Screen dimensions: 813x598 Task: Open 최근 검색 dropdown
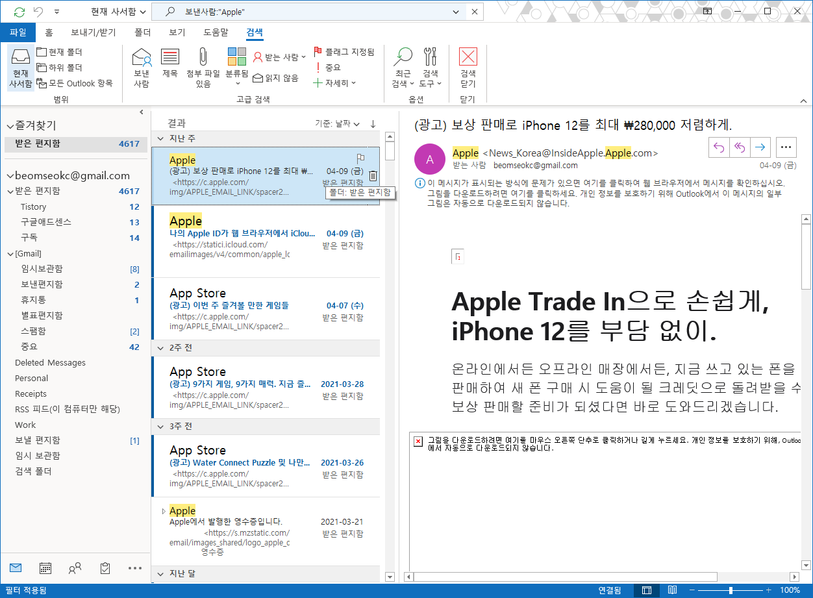pos(403,68)
